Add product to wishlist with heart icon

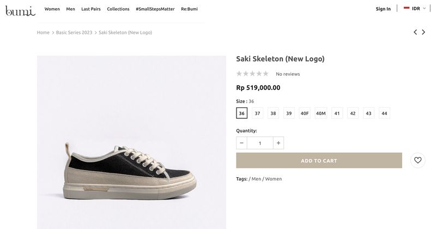click(417, 160)
